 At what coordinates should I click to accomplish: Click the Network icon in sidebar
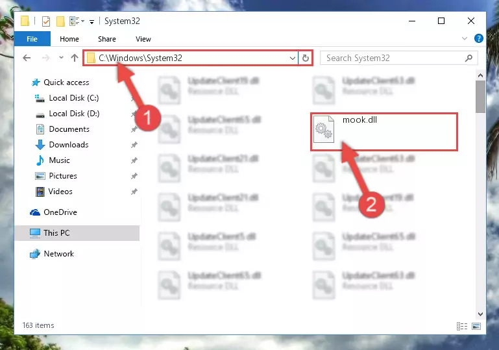pos(34,254)
